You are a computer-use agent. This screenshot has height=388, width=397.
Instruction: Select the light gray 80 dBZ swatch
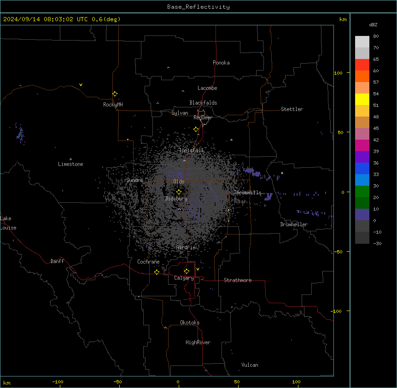tap(362, 42)
